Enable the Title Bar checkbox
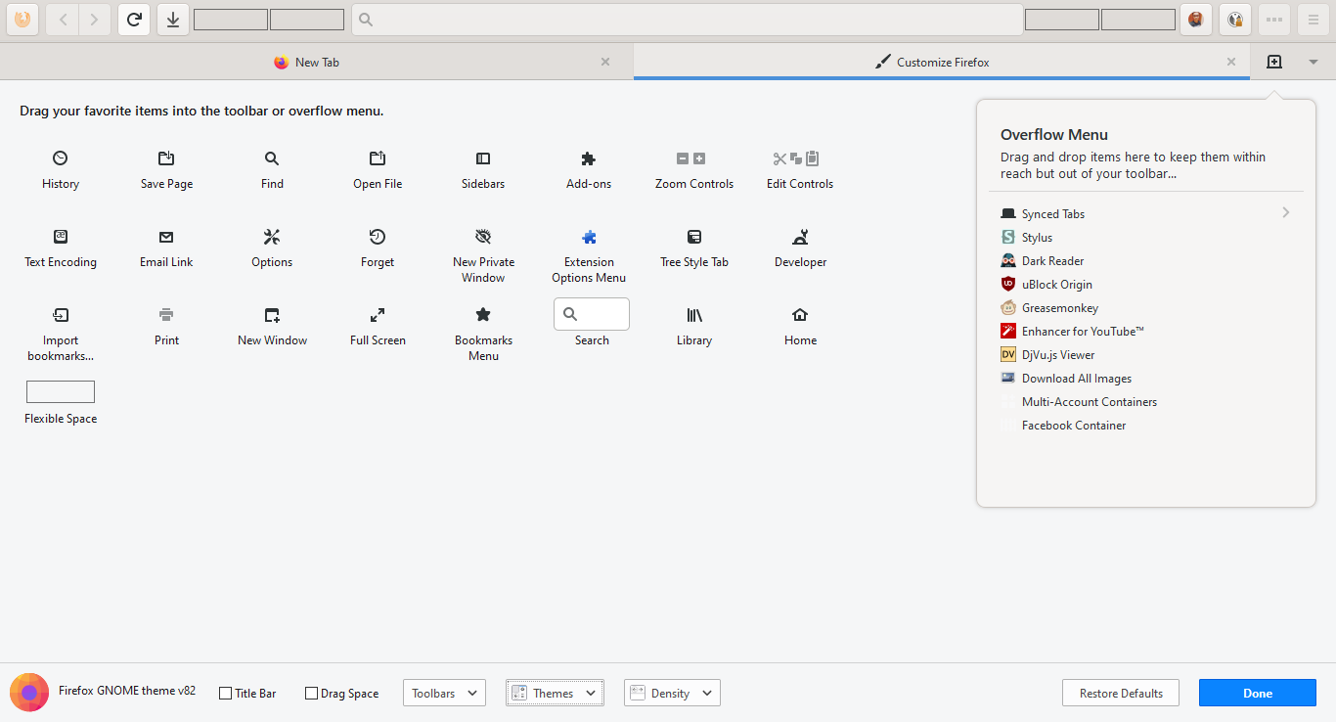This screenshot has width=1336, height=722. 226,694
